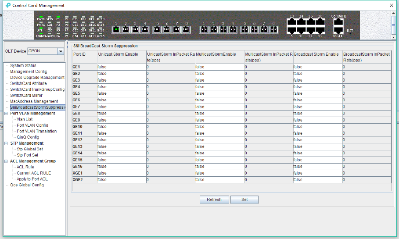
Task: Collapse the STP Management tree node
Action: point(6,143)
